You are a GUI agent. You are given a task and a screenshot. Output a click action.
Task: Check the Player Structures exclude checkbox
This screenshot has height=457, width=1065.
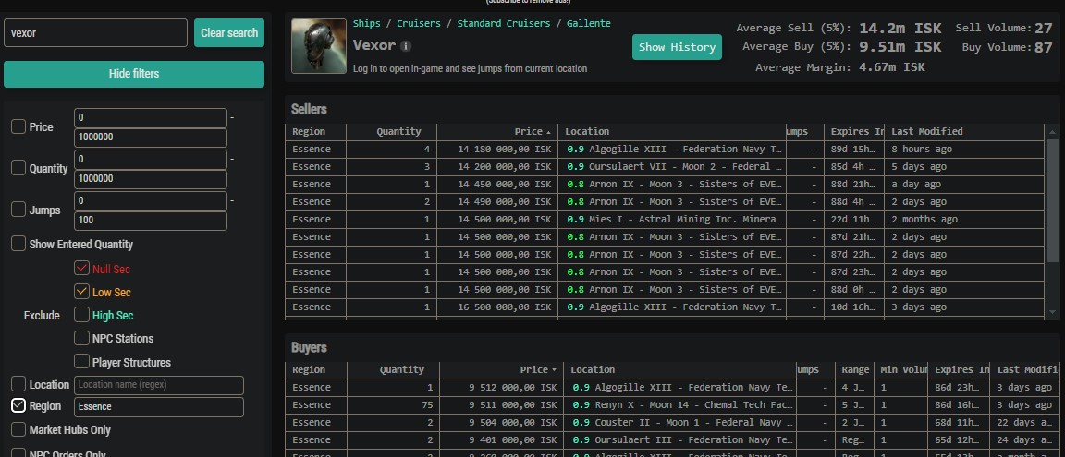point(81,362)
